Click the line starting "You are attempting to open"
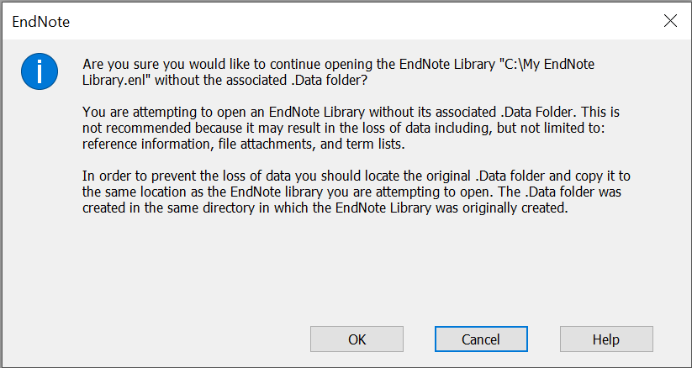 coord(336,111)
